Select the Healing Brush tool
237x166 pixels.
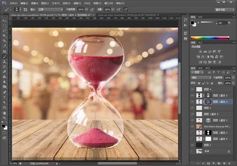[x=4, y=51]
